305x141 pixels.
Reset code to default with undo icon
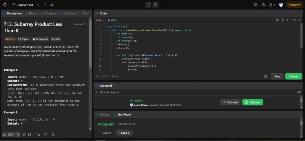(x=294, y=20)
